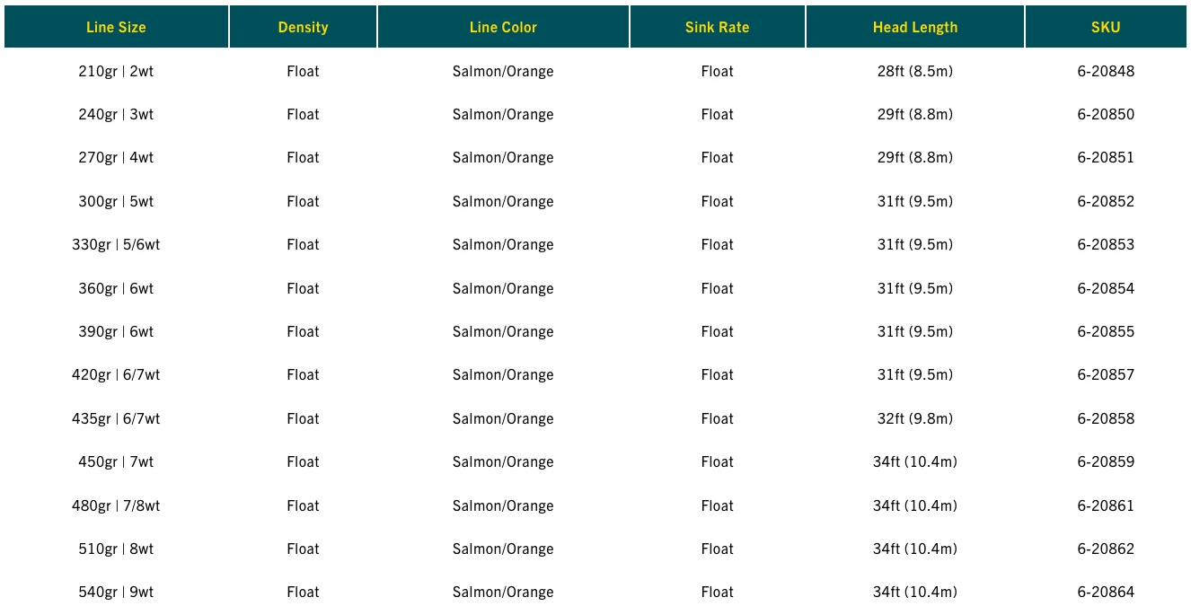
Task: Select the 540gr | 9wt line size cell
Action: (x=116, y=592)
